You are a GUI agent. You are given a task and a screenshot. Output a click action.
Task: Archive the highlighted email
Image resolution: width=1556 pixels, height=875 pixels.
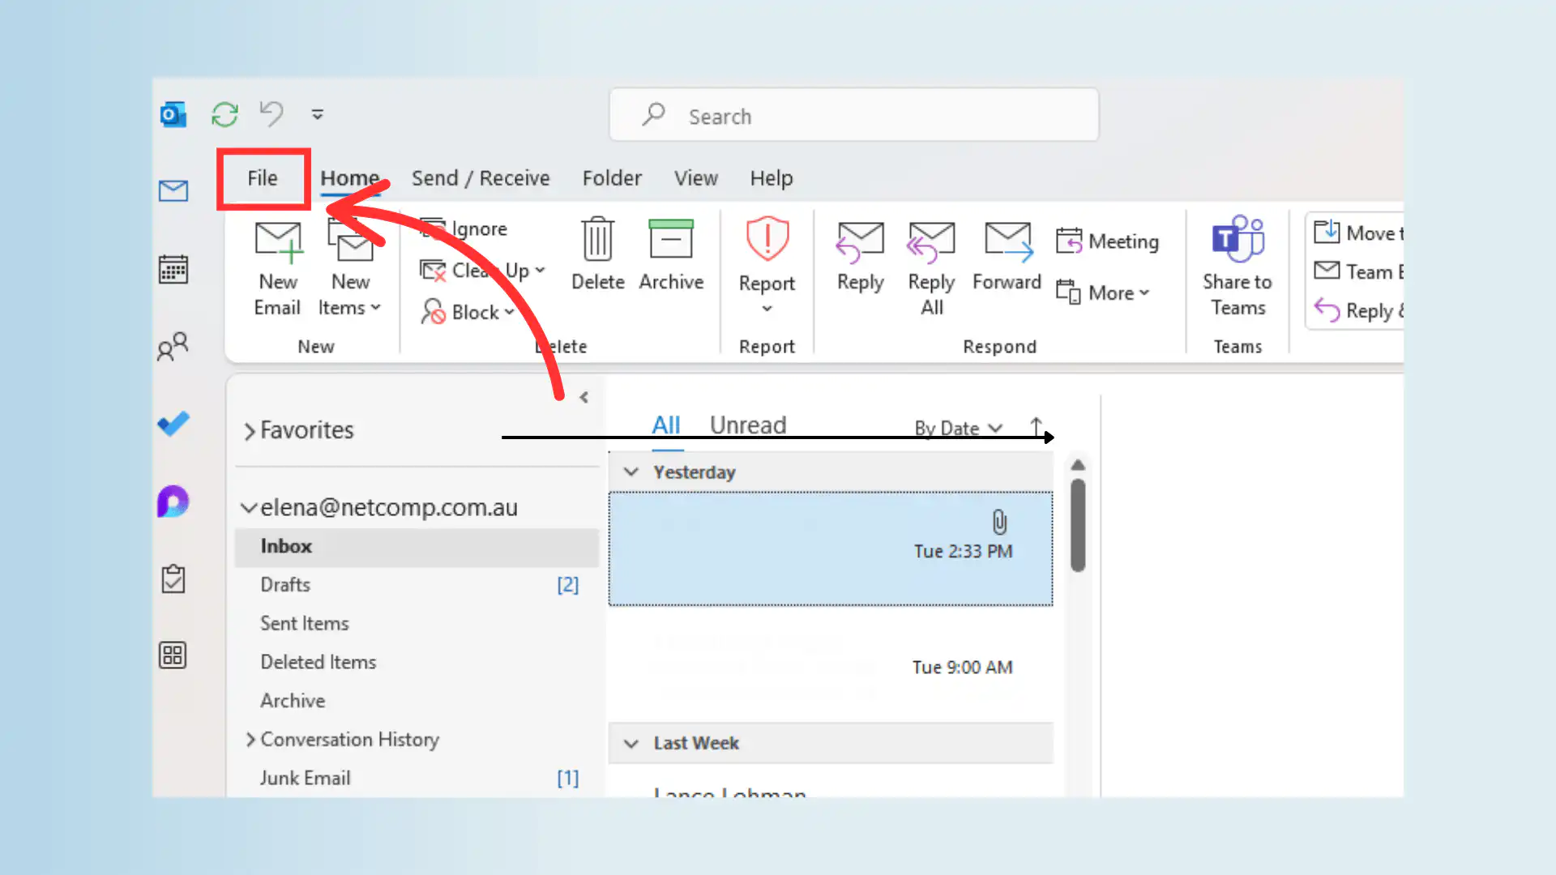pyautogui.click(x=671, y=255)
